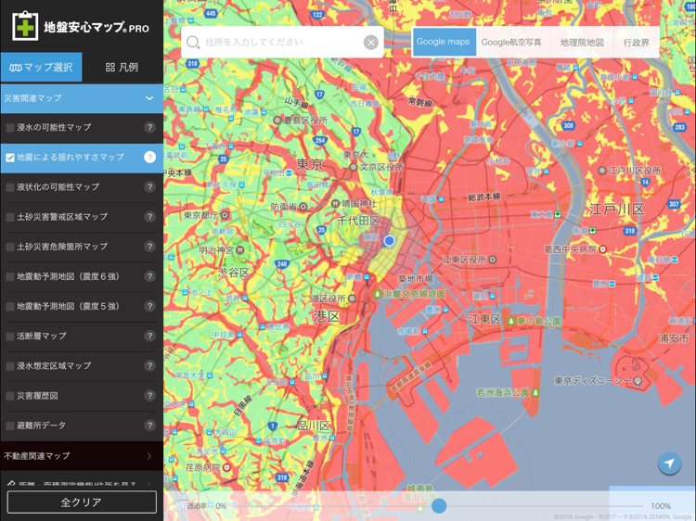Click the 東京都庁 landmark marker
The image size is (696, 521).
pos(226,215)
